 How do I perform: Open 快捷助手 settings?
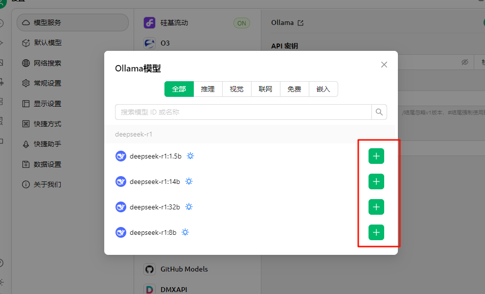pyautogui.click(x=73, y=144)
